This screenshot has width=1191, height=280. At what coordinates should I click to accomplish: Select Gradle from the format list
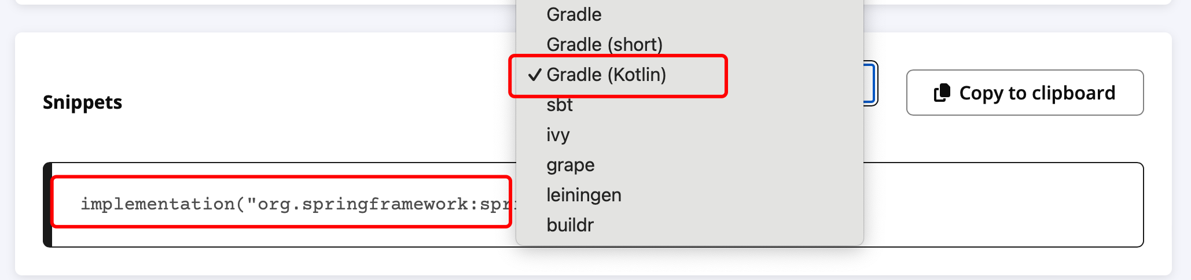574,14
